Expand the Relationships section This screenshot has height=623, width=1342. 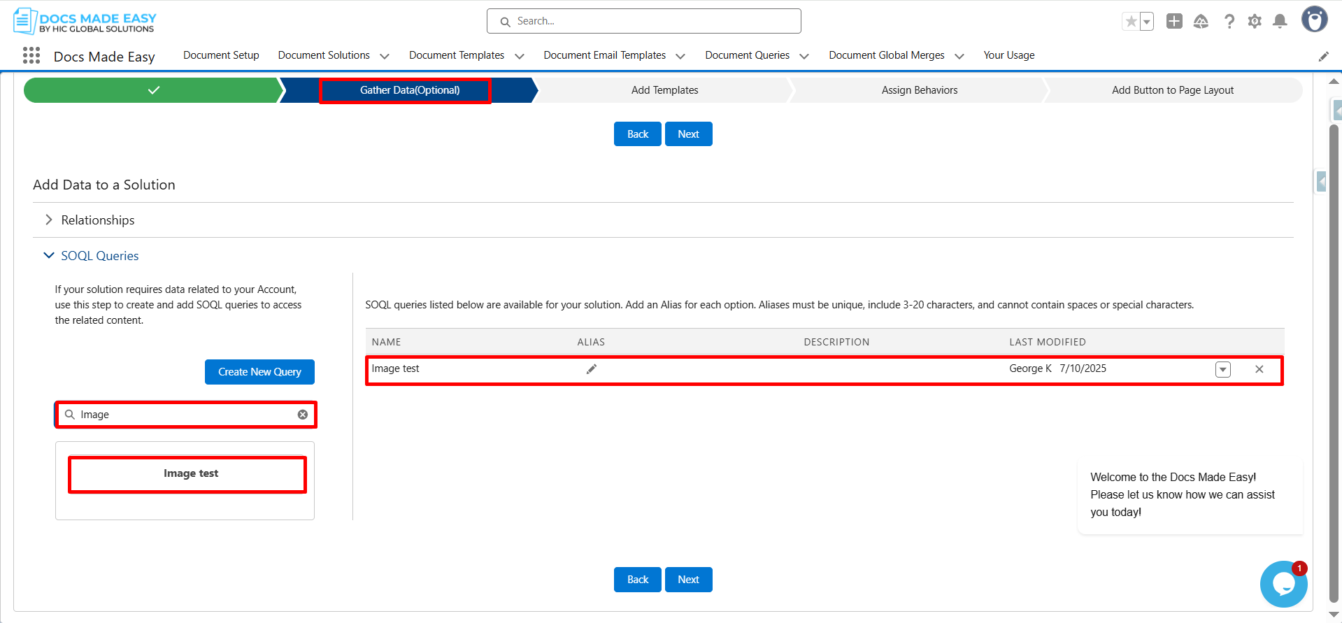tap(49, 220)
